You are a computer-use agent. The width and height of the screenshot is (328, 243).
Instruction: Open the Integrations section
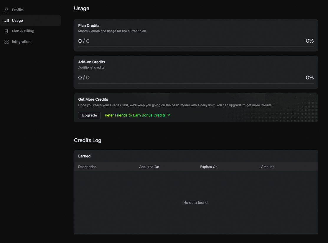tap(31, 42)
